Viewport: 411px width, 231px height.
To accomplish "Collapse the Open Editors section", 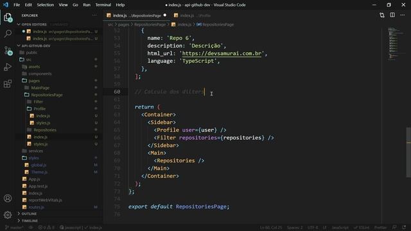I will [34, 24].
